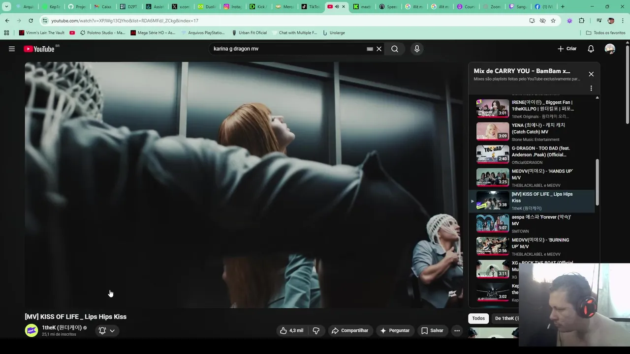The image size is (630, 354).
Task: Play YENA Catch Catch MV thumbnail
Action: coord(493,131)
